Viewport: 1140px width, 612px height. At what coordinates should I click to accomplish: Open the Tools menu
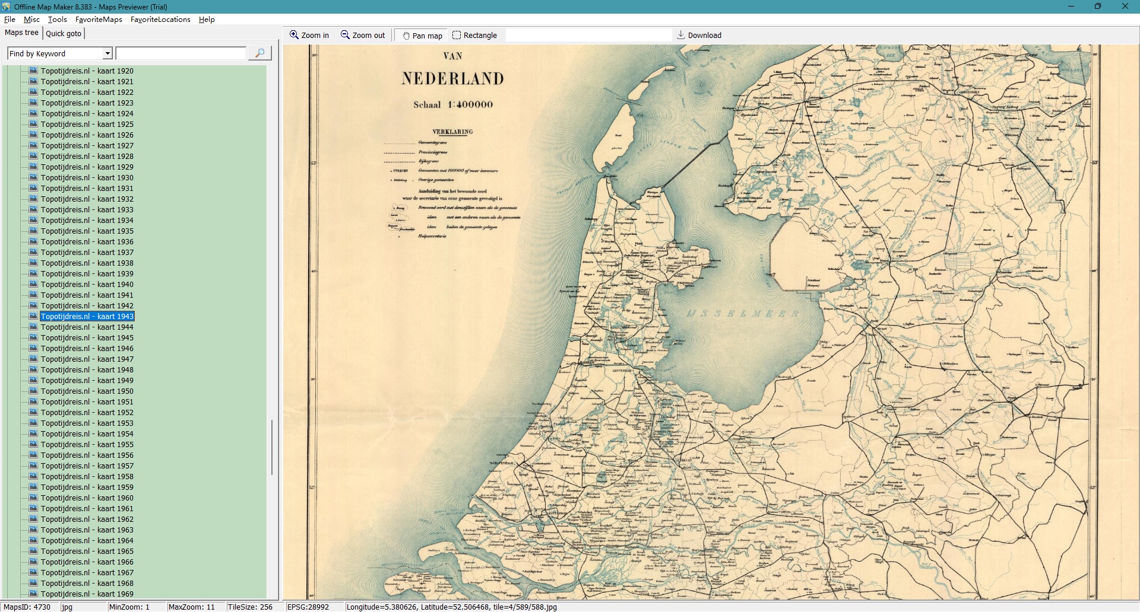click(57, 20)
